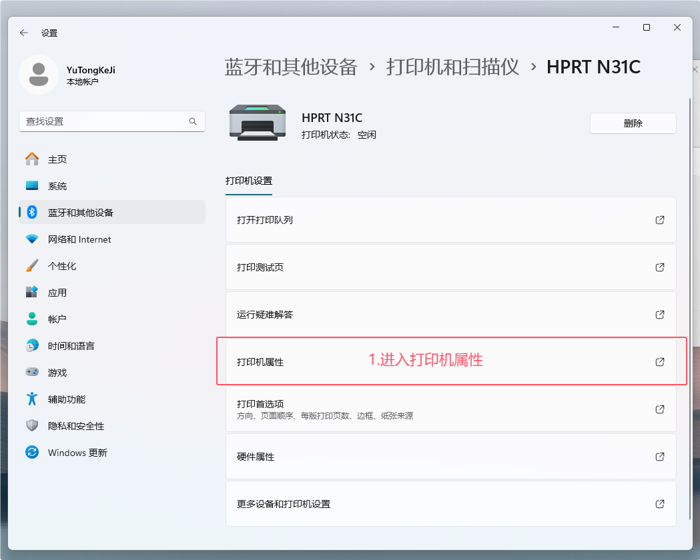
Task: Open Home via the house icon
Action: 32,159
